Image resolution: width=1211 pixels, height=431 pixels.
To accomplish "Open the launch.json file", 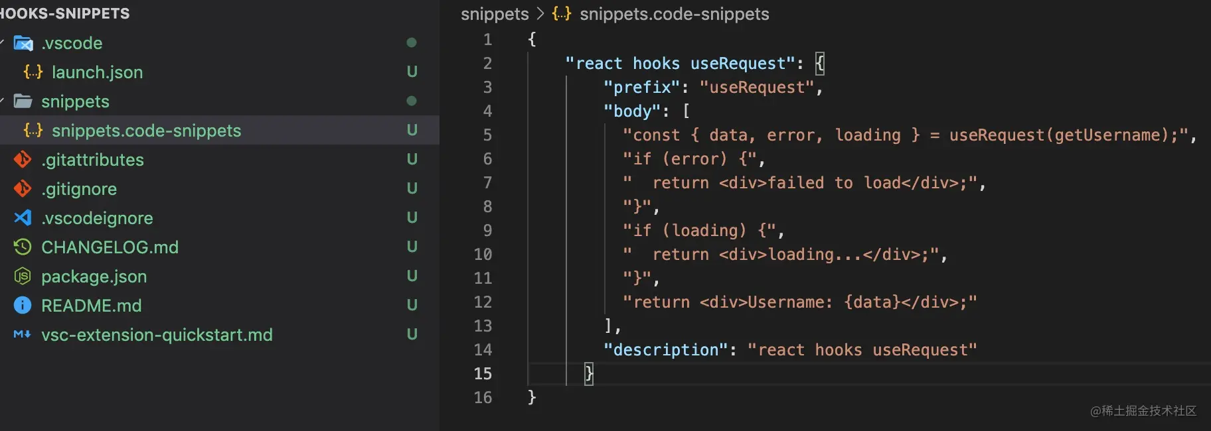I will [97, 72].
